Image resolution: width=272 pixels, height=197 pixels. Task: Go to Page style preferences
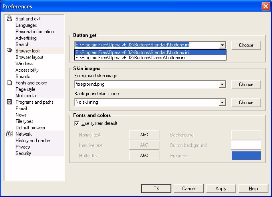[x=25, y=89]
